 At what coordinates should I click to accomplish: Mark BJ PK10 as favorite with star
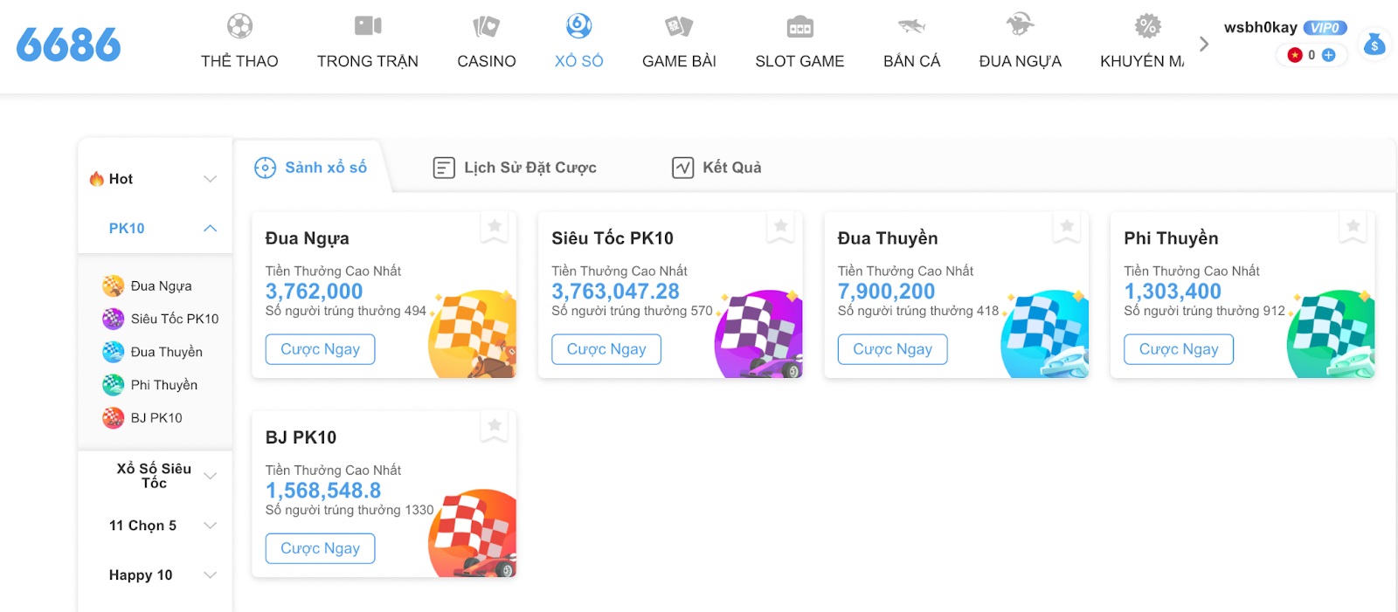click(495, 426)
